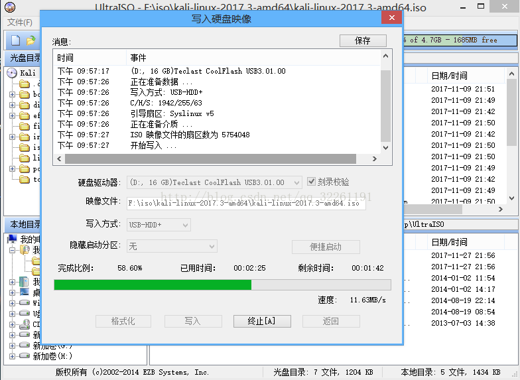520x380 pixels.
Task: Click the 终止[A] abort button
Action: tap(262, 321)
